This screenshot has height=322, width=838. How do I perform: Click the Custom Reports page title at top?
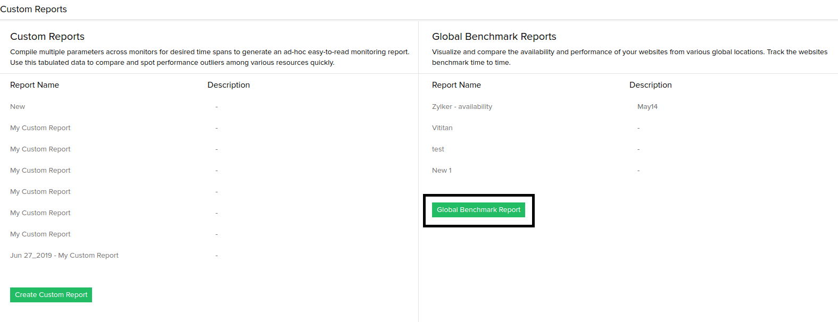click(34, 9)
